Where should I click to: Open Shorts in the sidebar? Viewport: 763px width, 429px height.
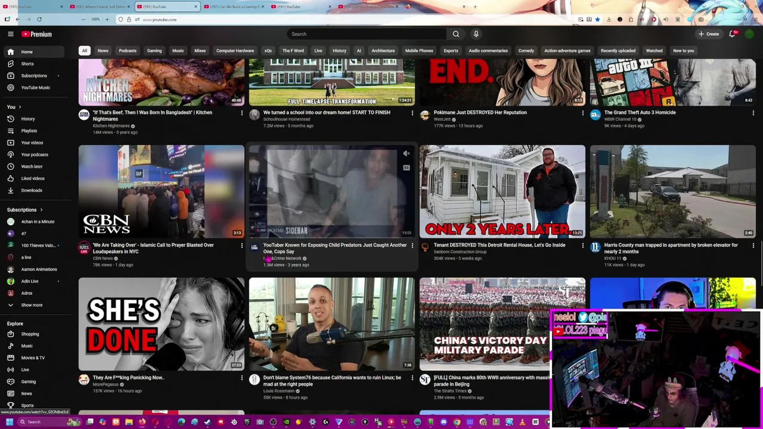click(x=33, y=64)
